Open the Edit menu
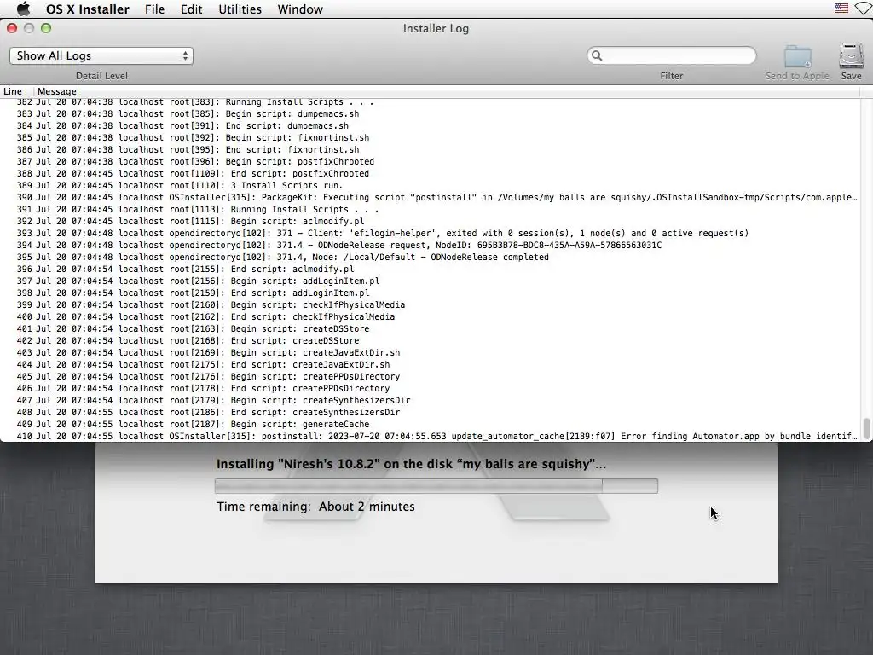 click(192, 9)
